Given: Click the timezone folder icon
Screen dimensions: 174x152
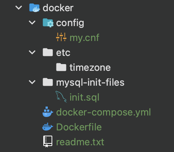Looking at the screenshot, I should tap(61, 67).
